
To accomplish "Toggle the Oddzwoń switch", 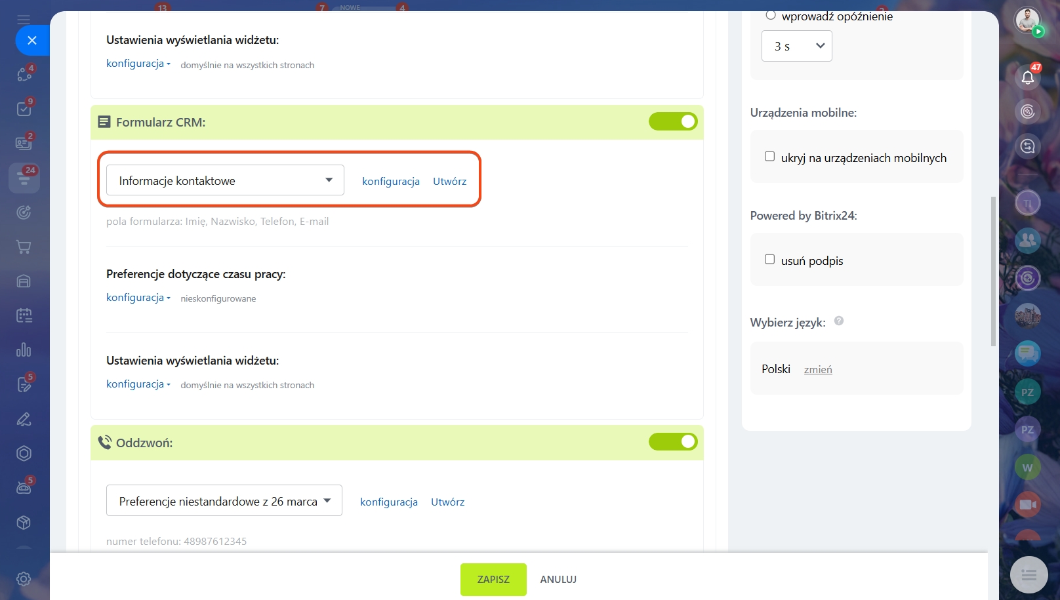I will tap(673, 442).
